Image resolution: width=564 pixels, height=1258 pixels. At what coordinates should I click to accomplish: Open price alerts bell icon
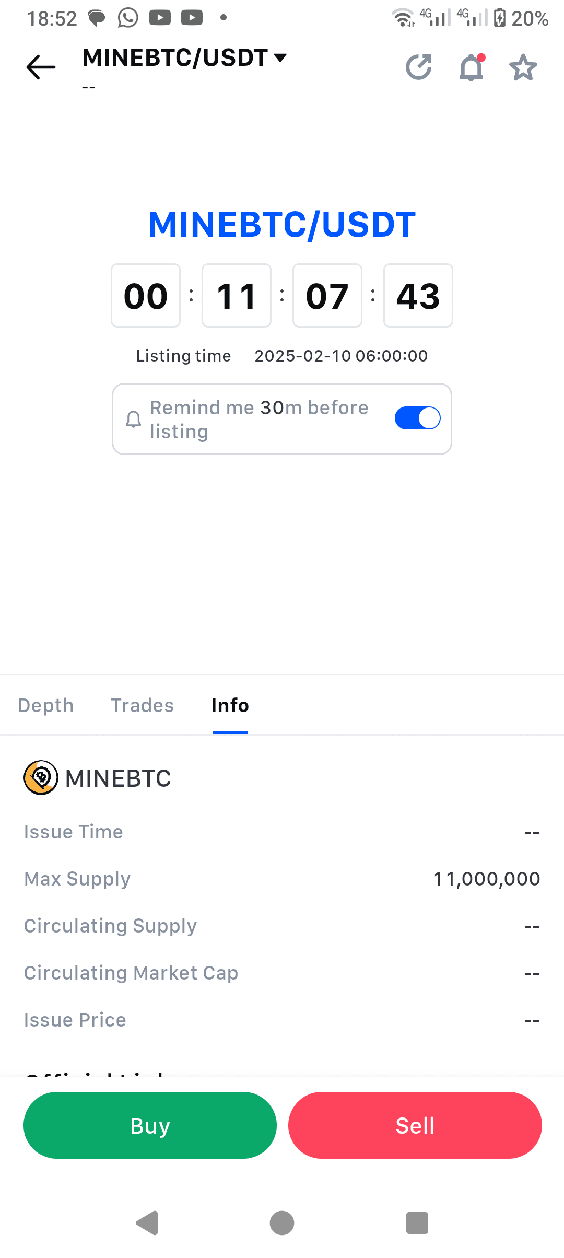click(472, 67)
